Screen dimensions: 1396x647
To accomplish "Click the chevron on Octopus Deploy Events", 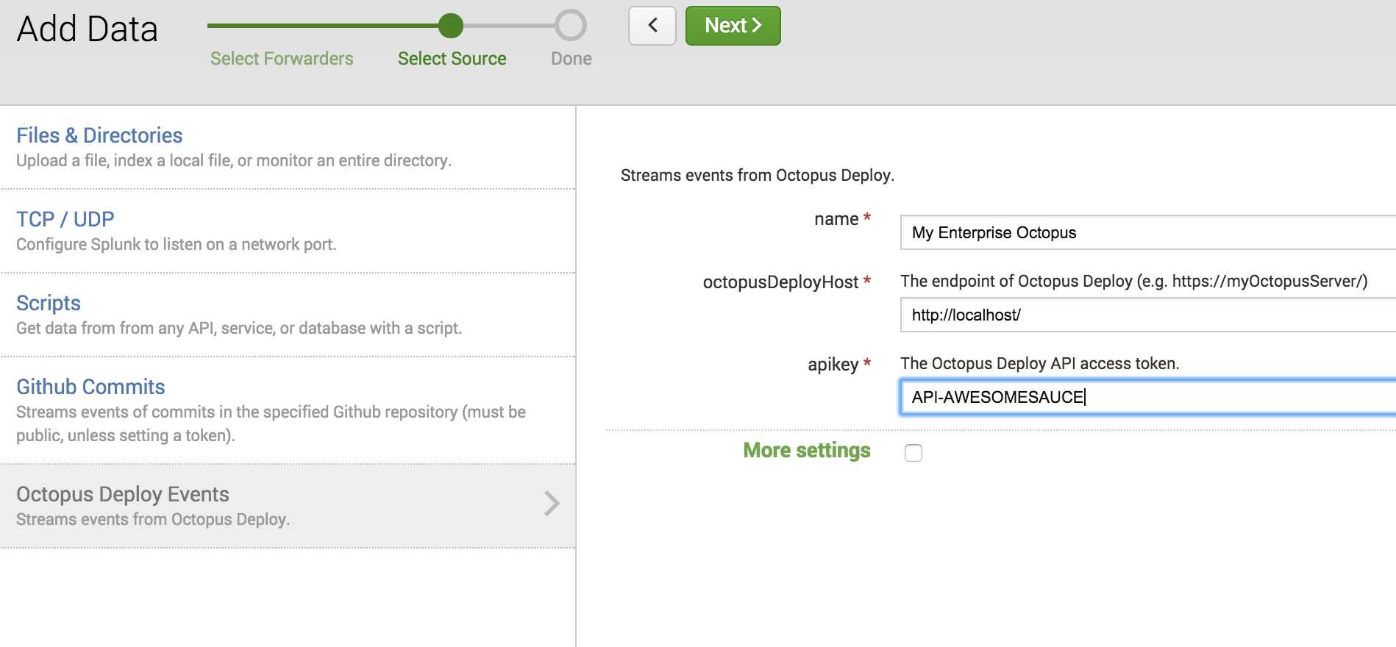I will click(x=552, y=504).
